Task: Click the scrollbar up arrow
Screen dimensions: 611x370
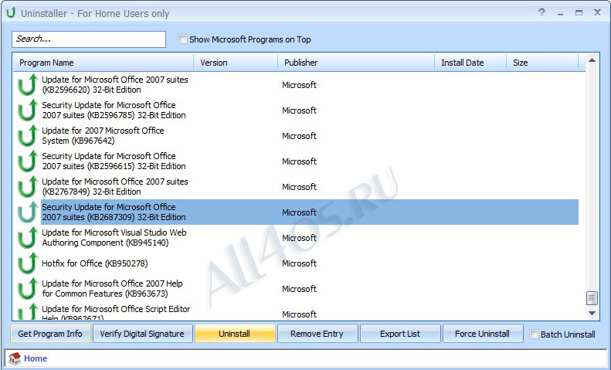Action: 592,60
